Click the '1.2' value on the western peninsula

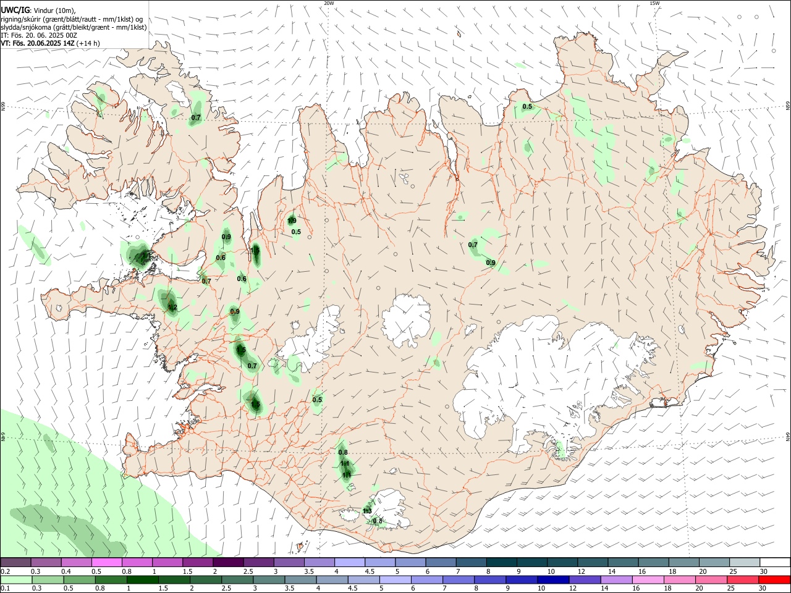coord(172,308)
